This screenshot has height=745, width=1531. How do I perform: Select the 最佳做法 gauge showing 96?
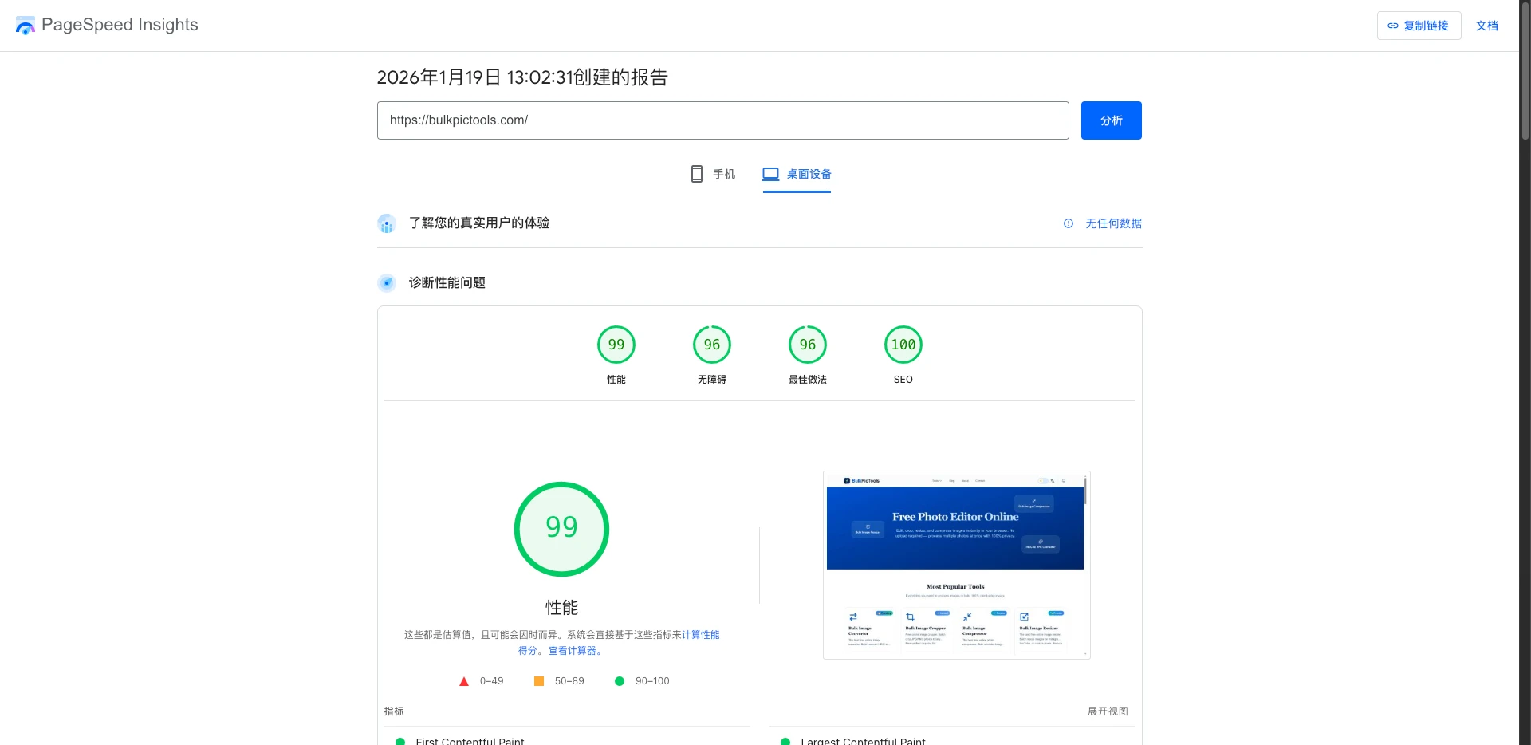pyautogui.click(x=807, y=345)
